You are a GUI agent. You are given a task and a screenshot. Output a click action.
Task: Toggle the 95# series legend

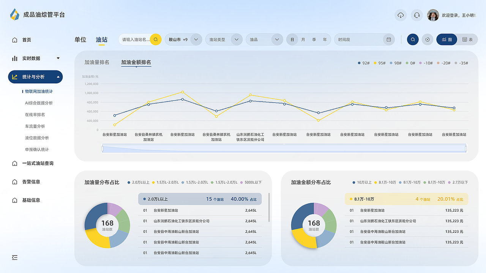[380, 63]
